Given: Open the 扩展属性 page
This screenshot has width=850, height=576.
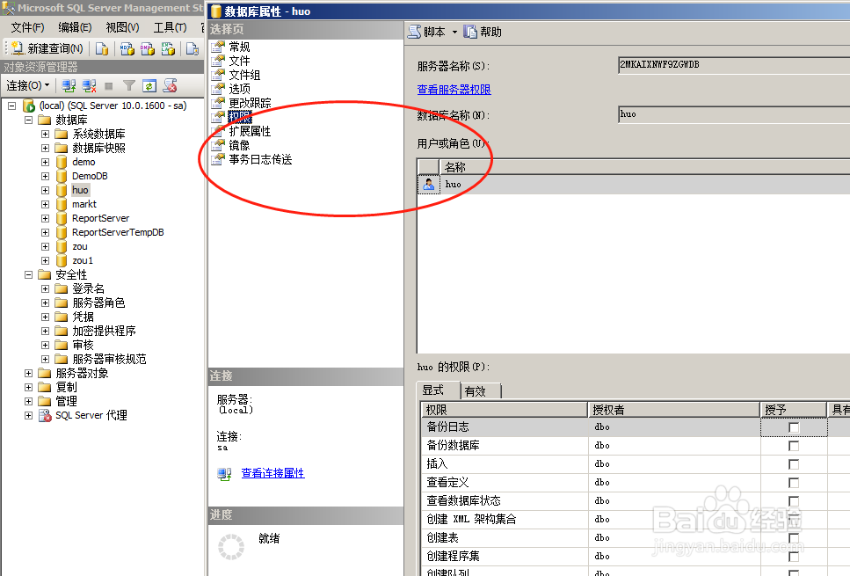Looking at the screenshot, I should (250, 131).
